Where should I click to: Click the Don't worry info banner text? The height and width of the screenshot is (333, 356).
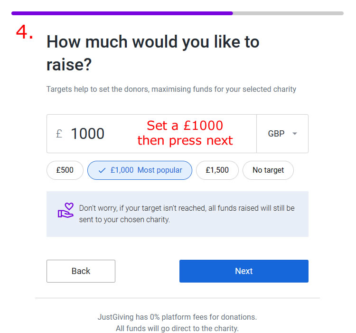[187, 214]
